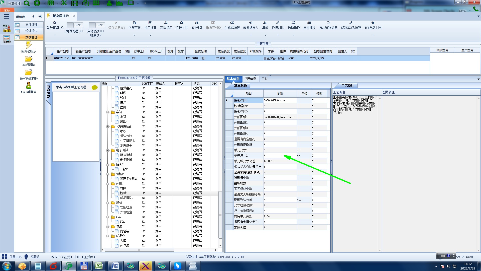The height and width of the screenshot is (271, 481).
Task: Open 指示检查 toolbar icon
Action: coord(150,23)
